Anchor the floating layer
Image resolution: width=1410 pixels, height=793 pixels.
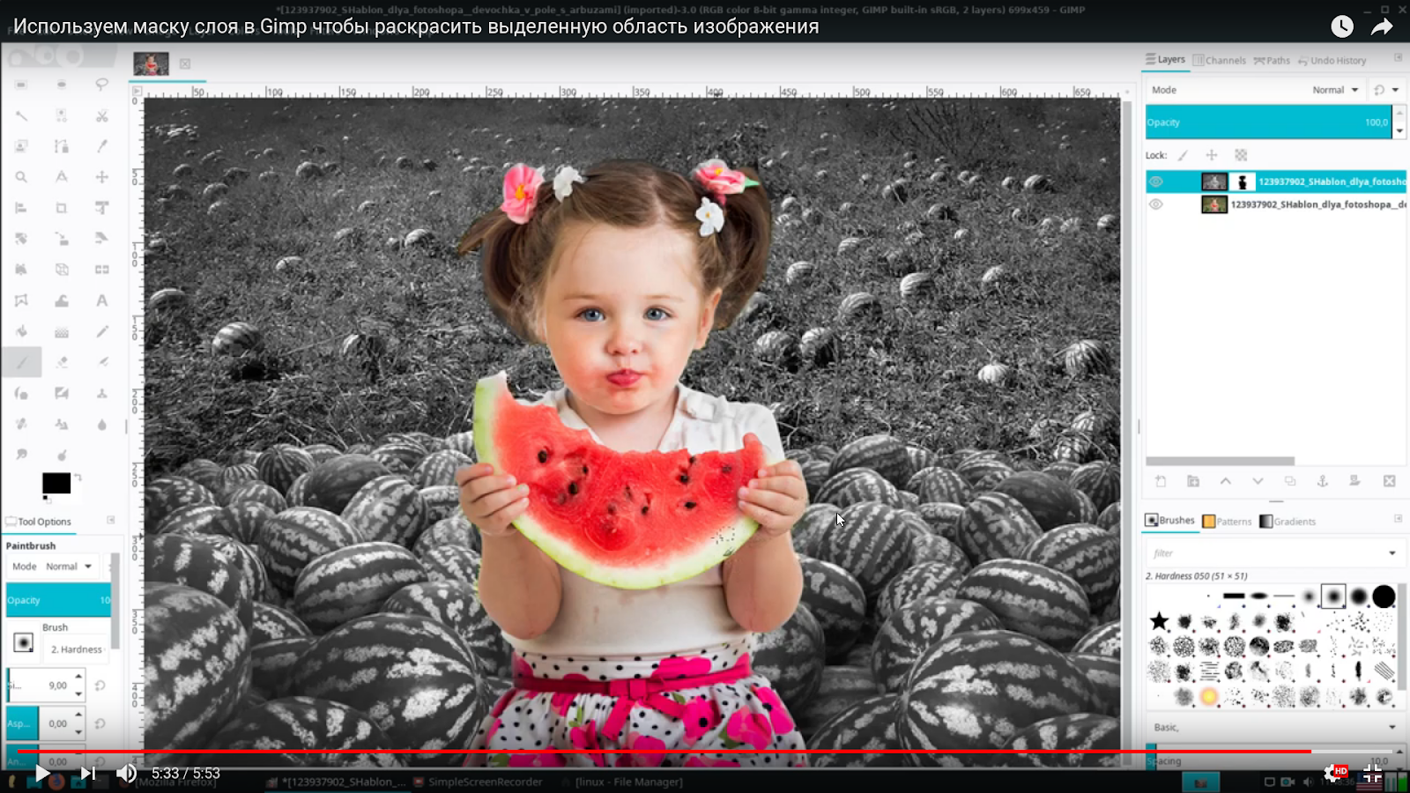1322,481
